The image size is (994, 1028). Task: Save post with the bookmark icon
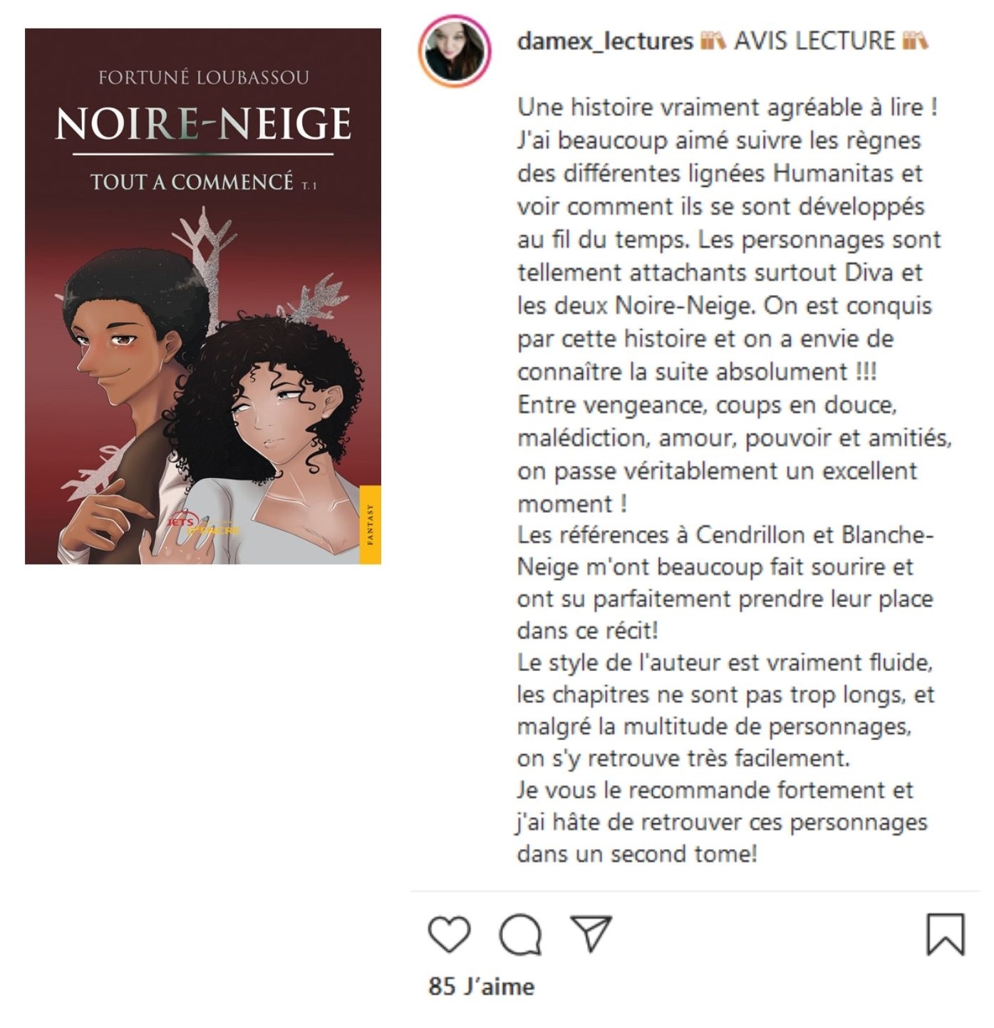946,934
